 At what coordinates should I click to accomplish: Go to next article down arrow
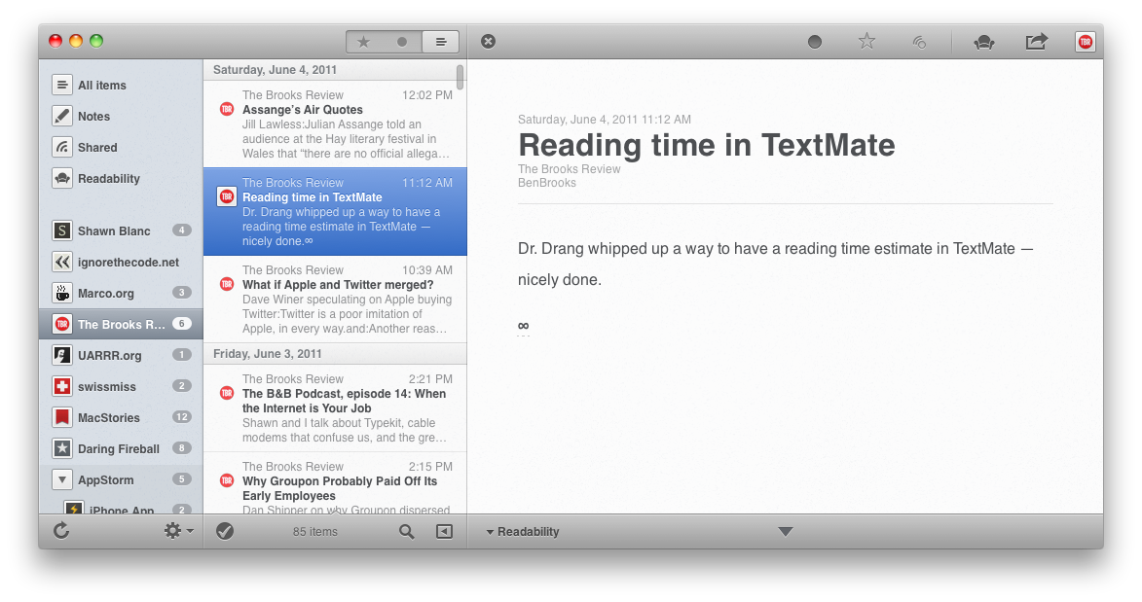[785, 532]
